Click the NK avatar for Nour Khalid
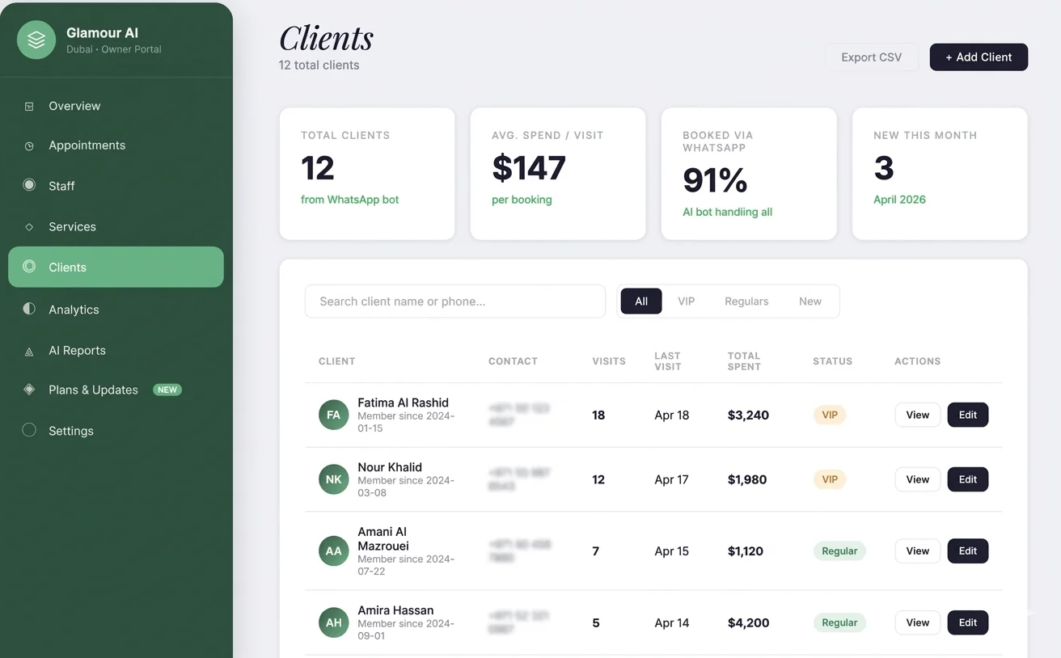Screen dimensions: 1061x658 (x=333, y=479)
